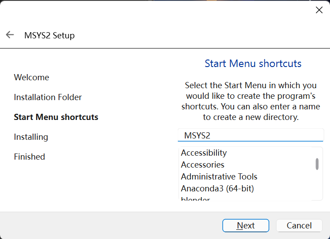Click the Finished step in sidebar
This screenshot has width=330, height=239.
pyautogui.click(x=29, y=157)
